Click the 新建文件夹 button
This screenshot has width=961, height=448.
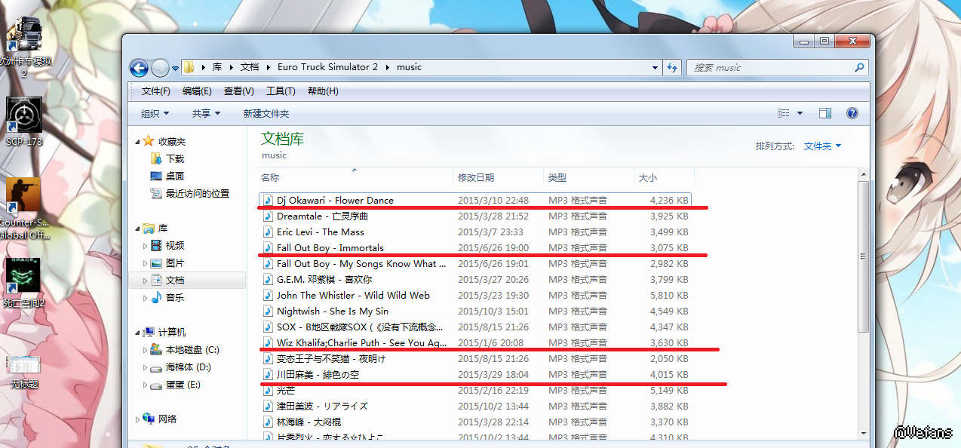point(266,113)
